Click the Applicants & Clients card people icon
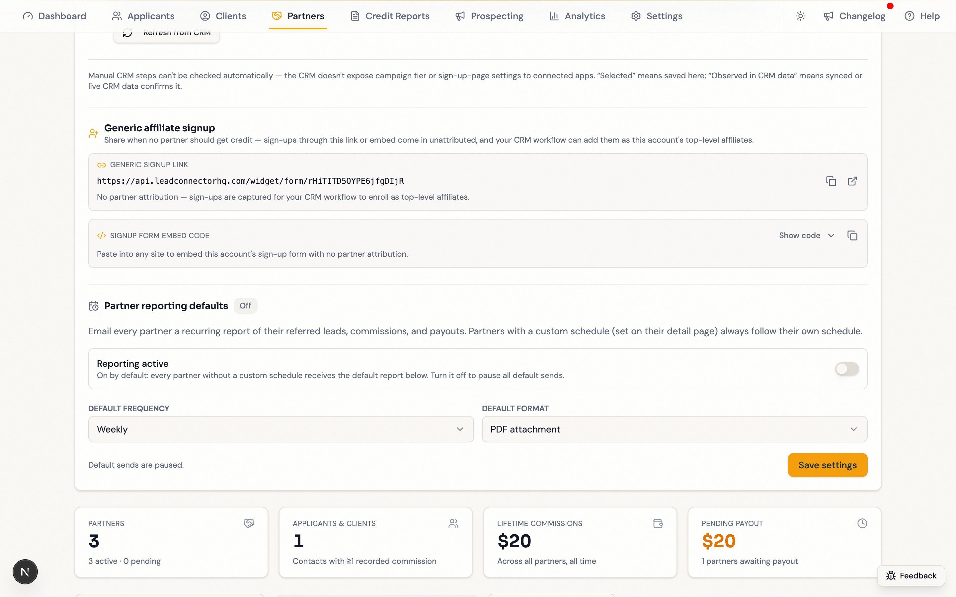The image size is (956, 597). [x=453, y=524]
